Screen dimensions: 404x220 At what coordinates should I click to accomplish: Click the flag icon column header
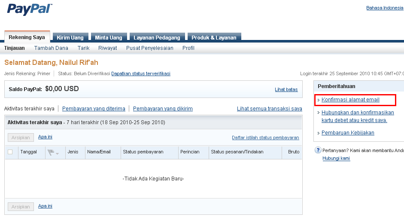(x=51, y=153)
